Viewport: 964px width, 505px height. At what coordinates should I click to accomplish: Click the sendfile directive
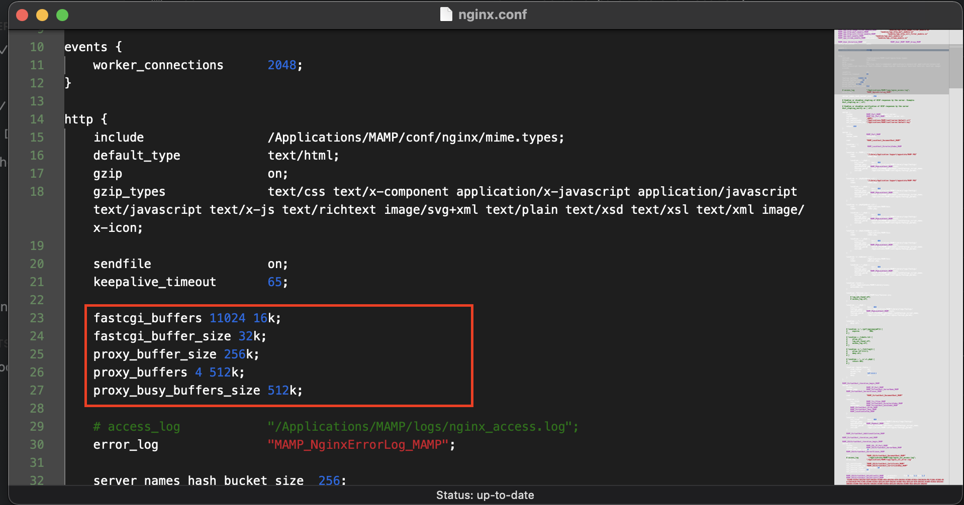122,264
